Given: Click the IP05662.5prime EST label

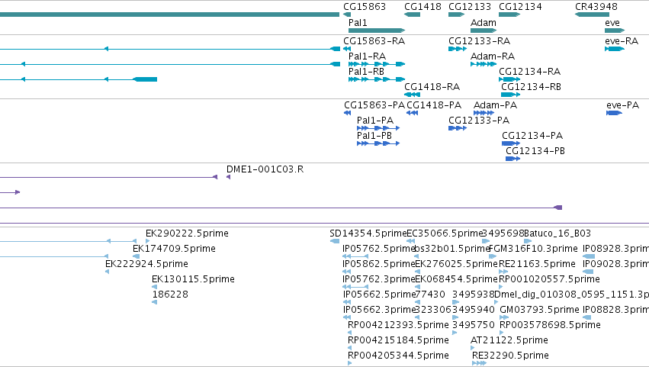Looking at the screenshot, I should coord(379,295).
